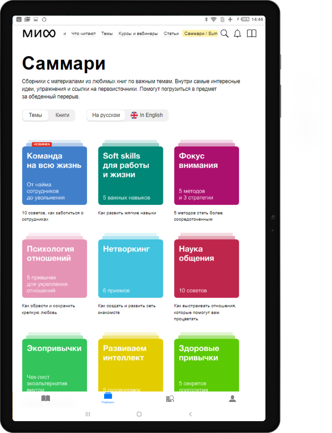Open the Здоровые привычки card
This screenshot has width=332, height=433.
click(207, 365)
